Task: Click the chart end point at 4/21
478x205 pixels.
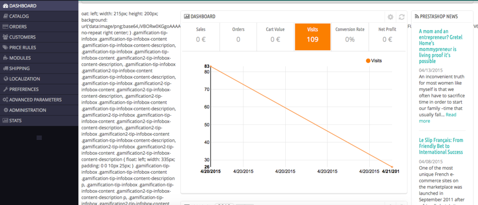Action: 392,167
